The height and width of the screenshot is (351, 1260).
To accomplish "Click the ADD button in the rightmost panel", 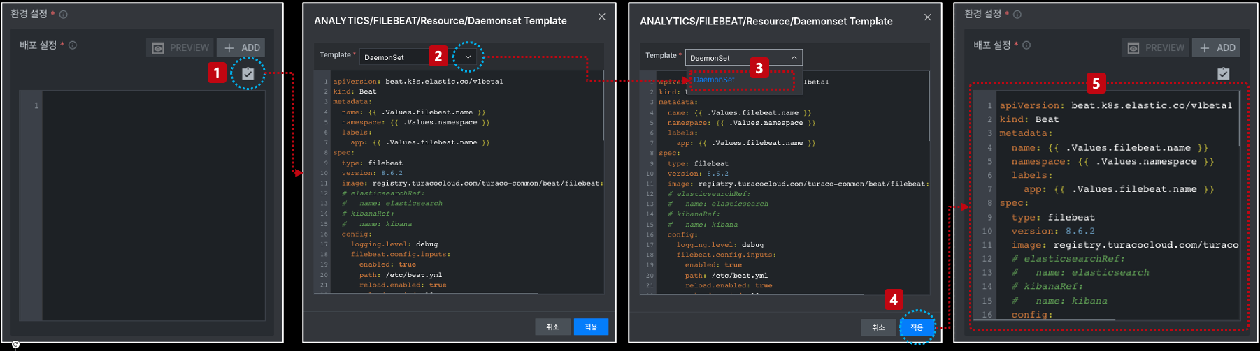I will tap(1217, 47).
